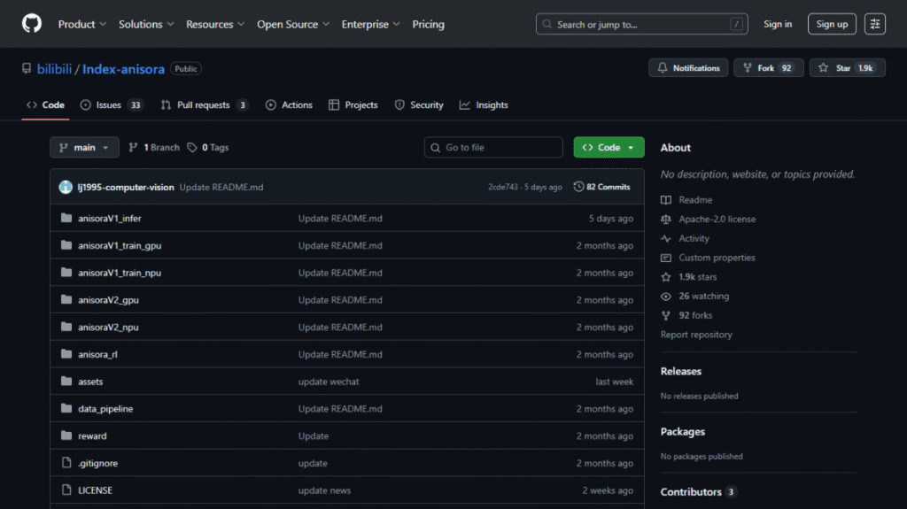Click the book icon next to Readme
The width and height of the screenshot is (907, 509).
pyautogui.click(x=666, y=199)
